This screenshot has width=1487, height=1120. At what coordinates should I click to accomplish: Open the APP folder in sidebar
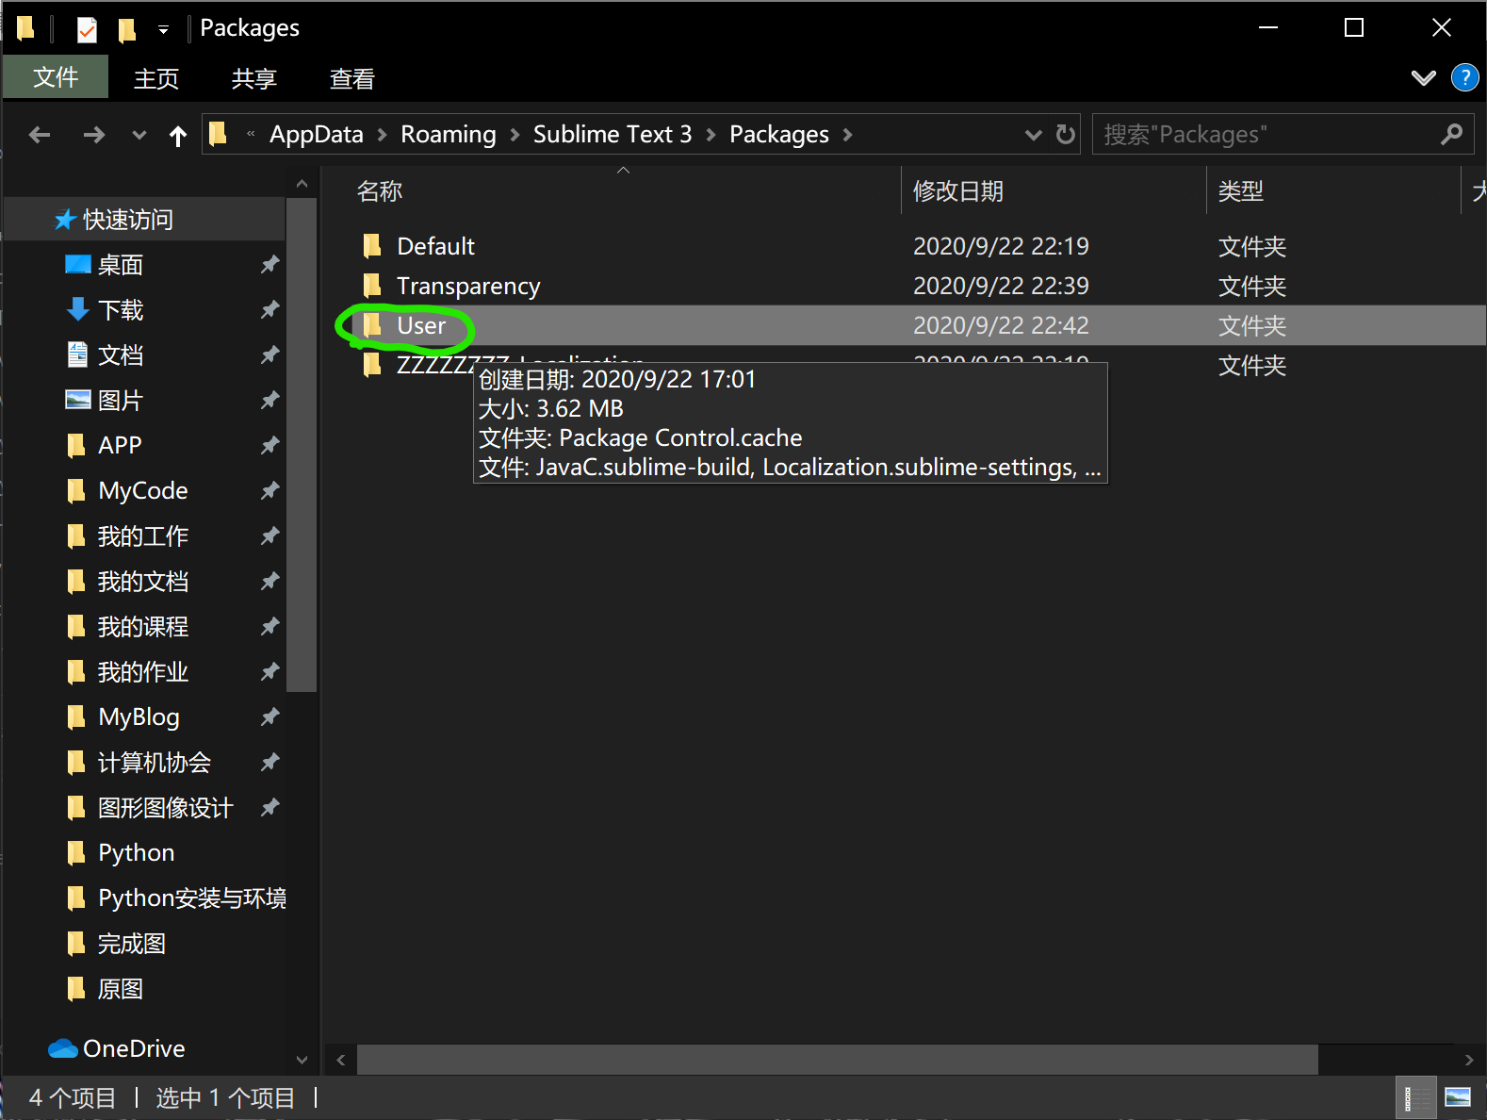pos(120,445)
